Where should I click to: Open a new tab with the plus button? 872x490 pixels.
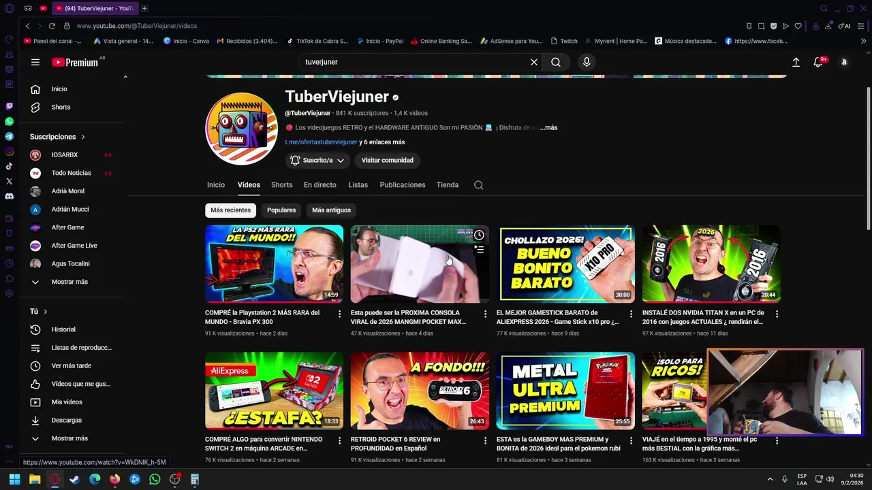pyautogui.click(x=144, y=8)
